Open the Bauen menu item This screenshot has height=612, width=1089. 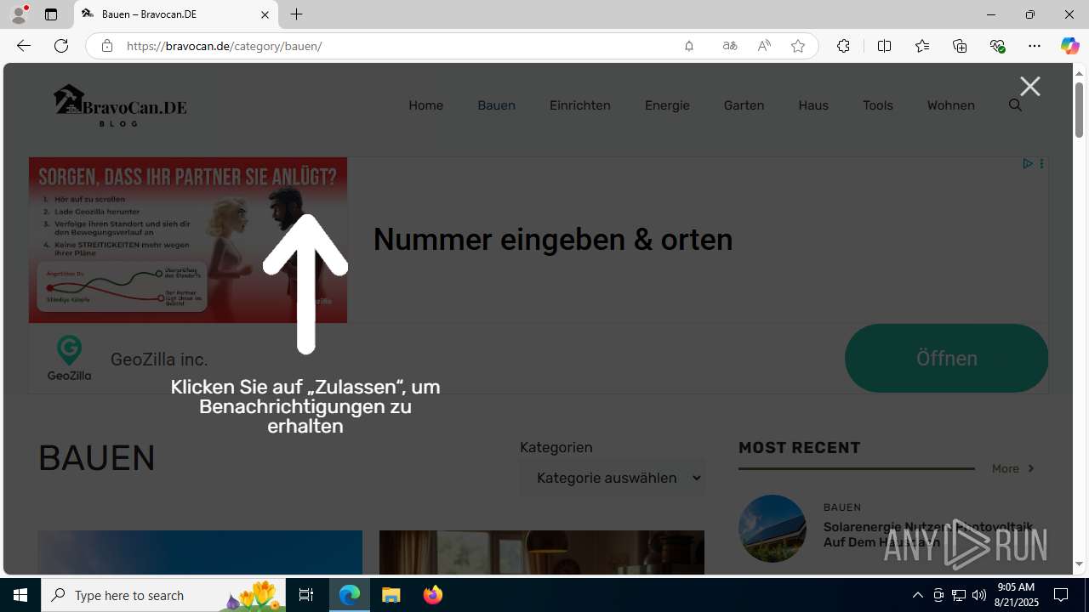[x=496, y=105]
